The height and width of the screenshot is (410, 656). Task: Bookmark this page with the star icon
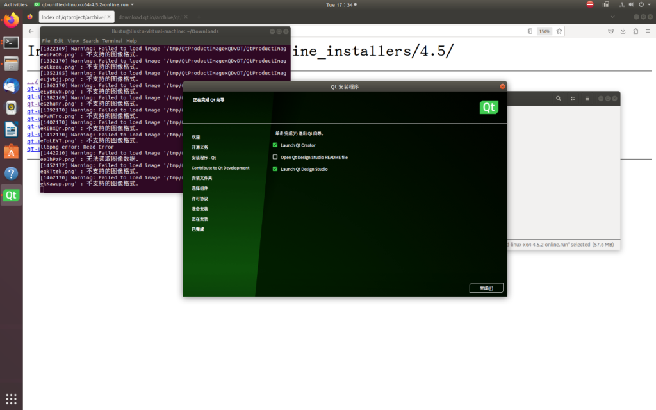click(x=559, y=31)
